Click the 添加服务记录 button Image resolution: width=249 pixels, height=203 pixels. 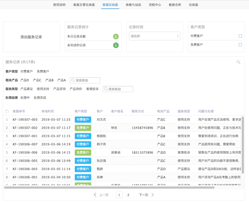point(31,37)
